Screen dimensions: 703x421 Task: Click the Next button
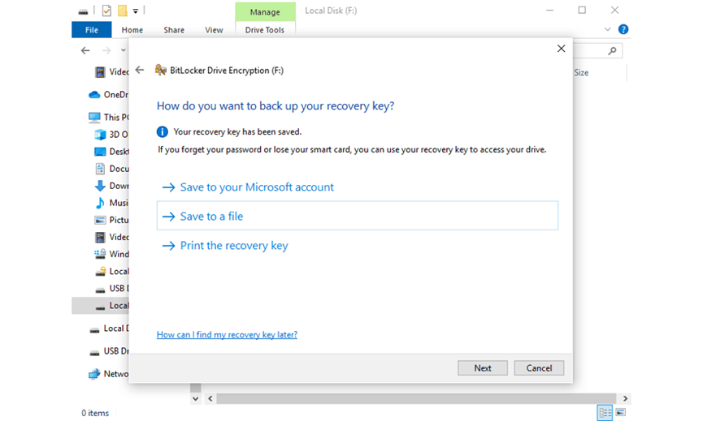(x=483, y=367)
